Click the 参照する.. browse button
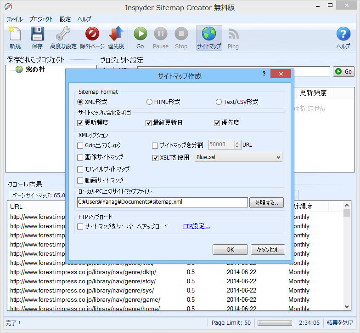360x333 pixels. 266,202
